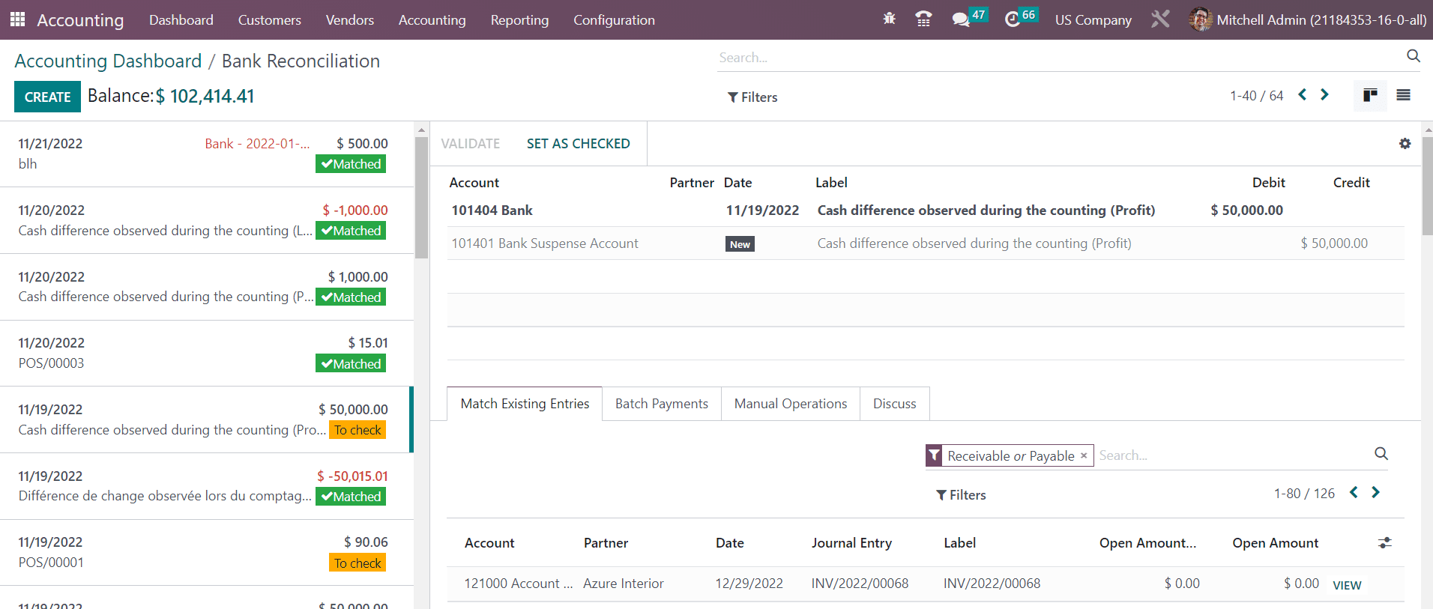This screenshot has width=1433, height=609.
Task: Remove the Receivable or Payable filter
Action: point(1084,455)
